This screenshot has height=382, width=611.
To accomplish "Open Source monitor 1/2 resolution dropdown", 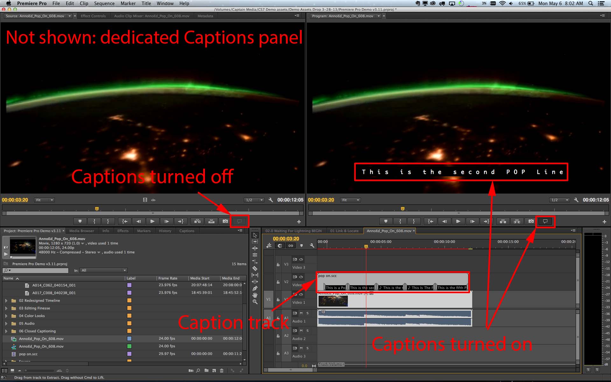I will click(x=254, y=200).
